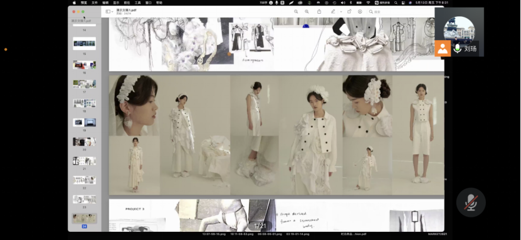Select the highlight pen tool
This screenshot has height=240, width=521.
[333, 12]
